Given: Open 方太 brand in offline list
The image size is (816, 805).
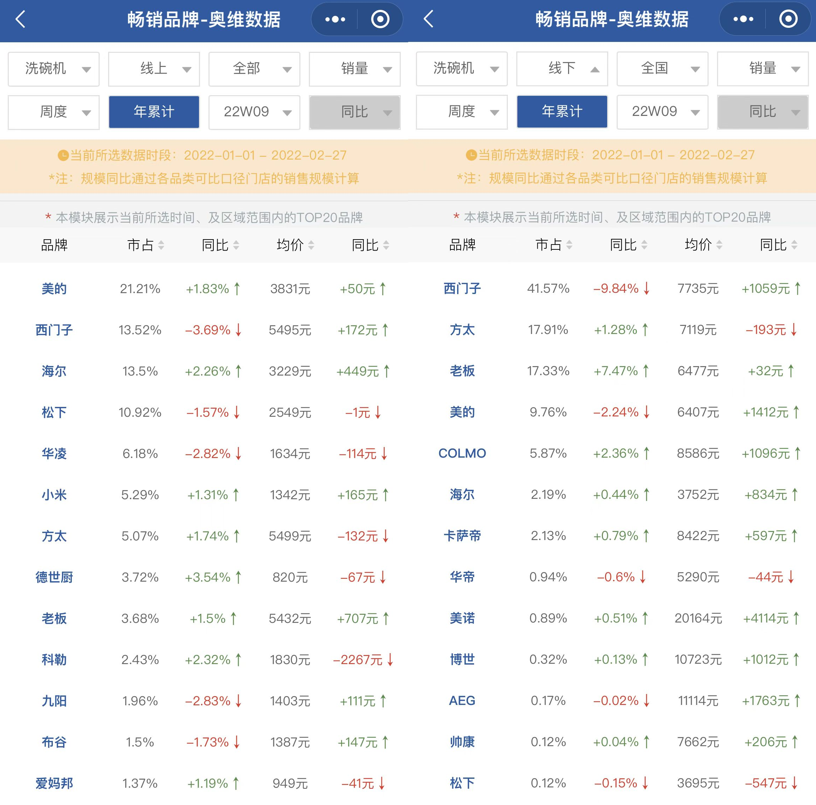Looking at the screenshot, I should tap(462, 330).
